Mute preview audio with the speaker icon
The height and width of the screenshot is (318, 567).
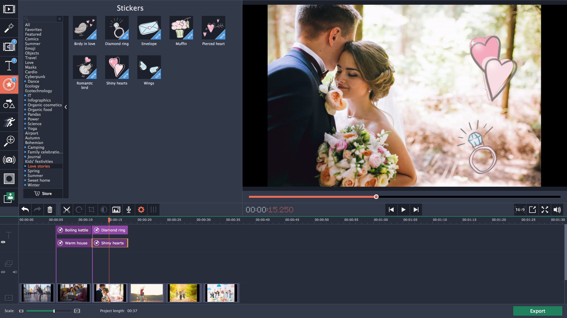tap(557, 210)
